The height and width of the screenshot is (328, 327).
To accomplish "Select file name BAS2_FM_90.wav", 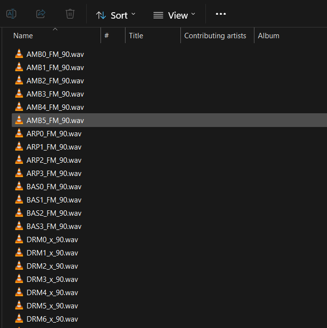I will pos(54,213).
